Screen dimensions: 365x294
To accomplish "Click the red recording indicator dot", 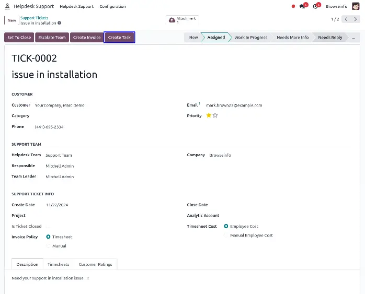I will [293, 6].
